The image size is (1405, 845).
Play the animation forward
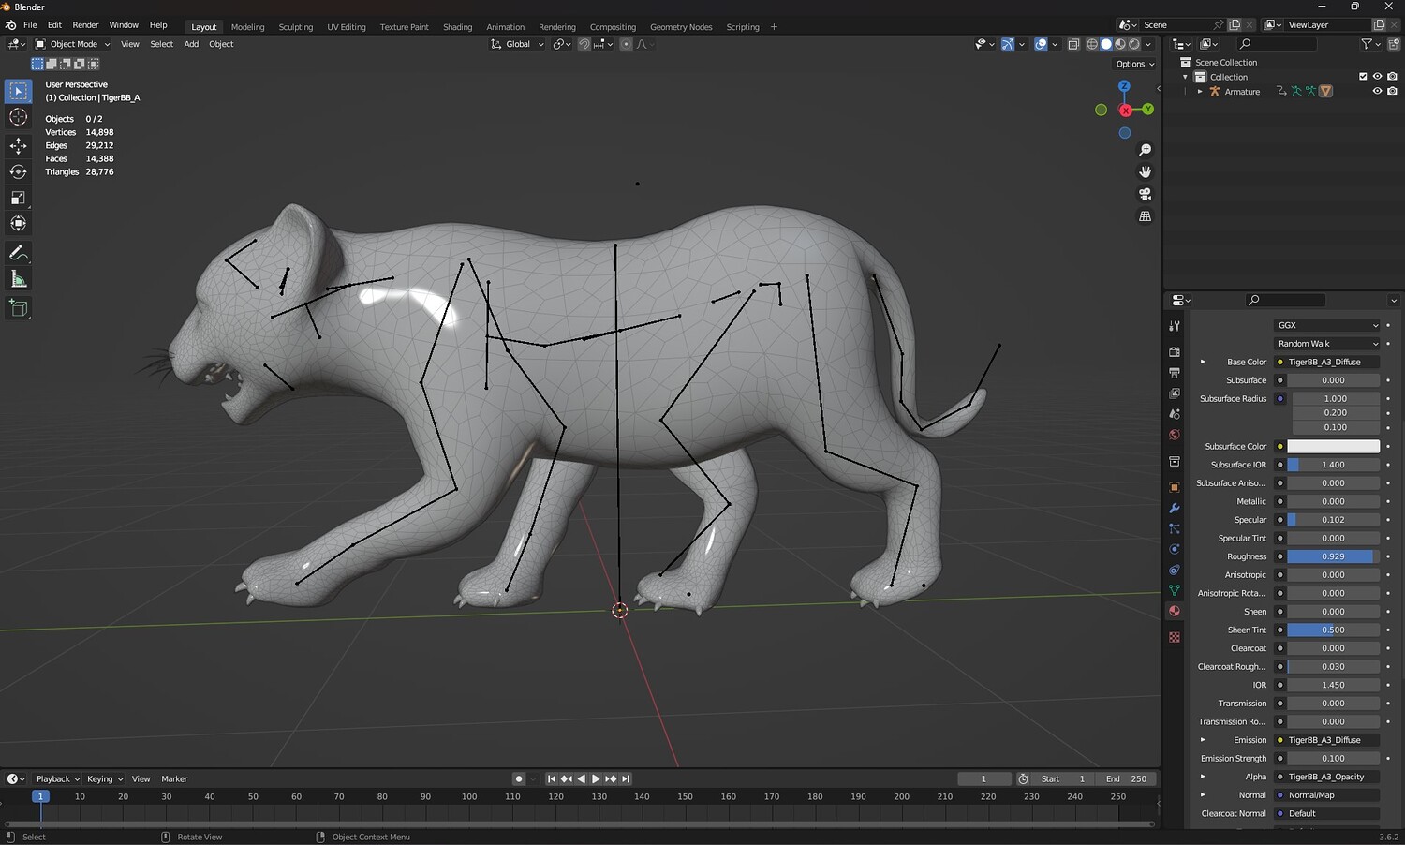click(x=596, y=778)
